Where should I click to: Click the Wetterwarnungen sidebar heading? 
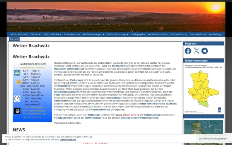tap(196, 61)
